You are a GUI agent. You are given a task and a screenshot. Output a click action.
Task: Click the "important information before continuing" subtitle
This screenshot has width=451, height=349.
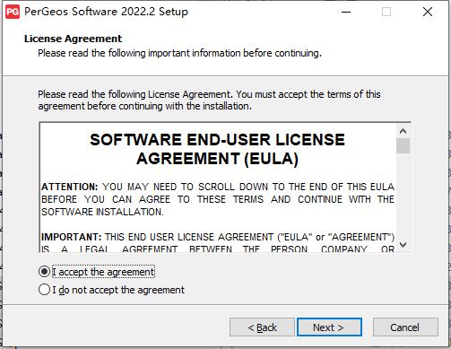pos(235,53)
